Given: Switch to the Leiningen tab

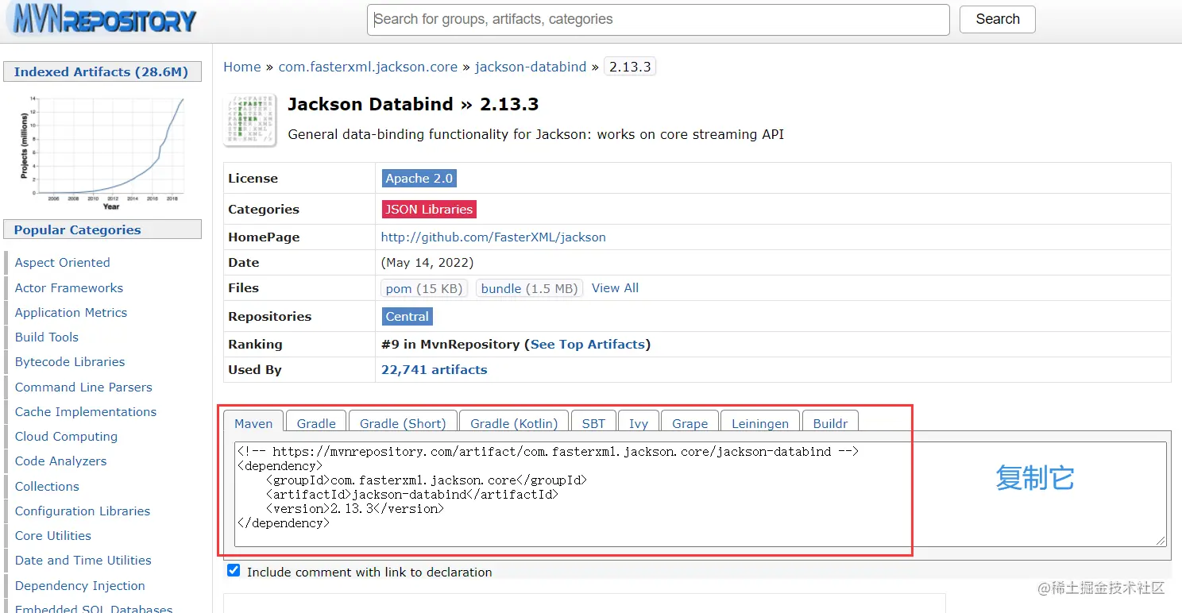Looking at the screenshot, I should point(760,423).
